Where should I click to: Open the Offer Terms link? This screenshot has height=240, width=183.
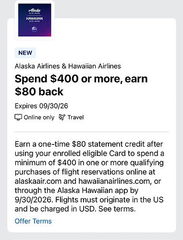[33, 221]
